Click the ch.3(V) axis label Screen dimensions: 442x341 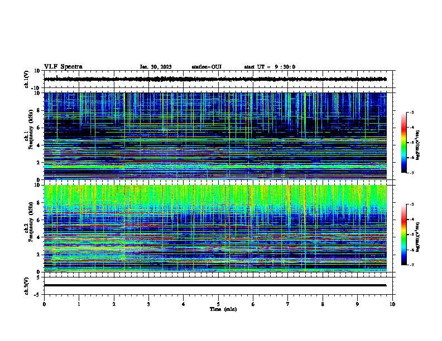pos(26,286)
